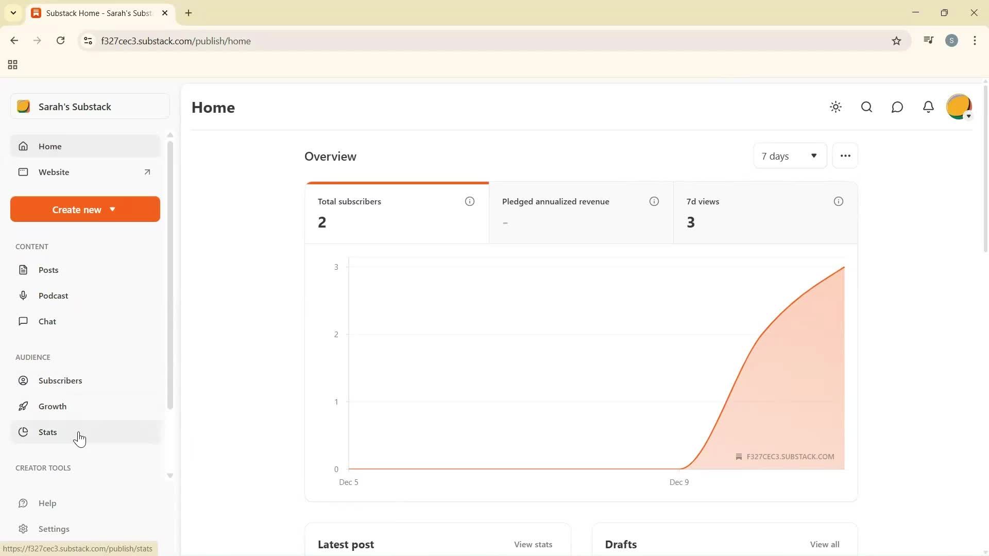Select Growth in the Audience sidebar
The height and width of the screenshot is (556, 989).
coord(52,406)
